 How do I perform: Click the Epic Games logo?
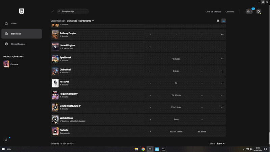click(x=22, y=11)
